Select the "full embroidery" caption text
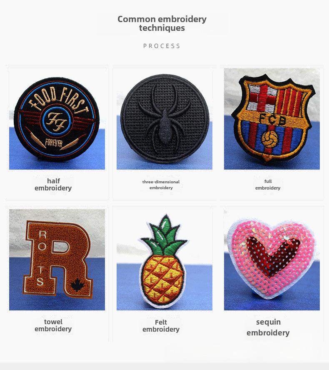329x370 pixels. (x=268, y=185)
